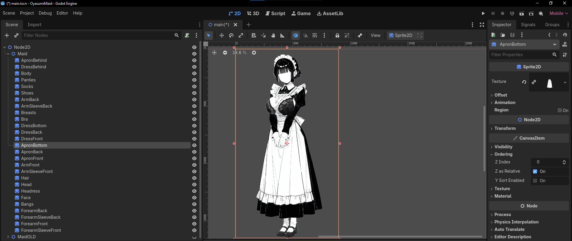Lock the selected node with padlock icon
The width and height of the screenshot is (572, 241).
(337, 35)
